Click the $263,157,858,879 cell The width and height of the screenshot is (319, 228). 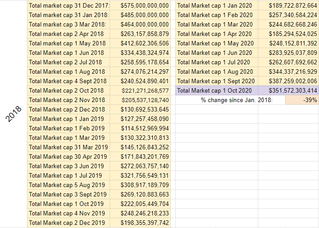140,34
